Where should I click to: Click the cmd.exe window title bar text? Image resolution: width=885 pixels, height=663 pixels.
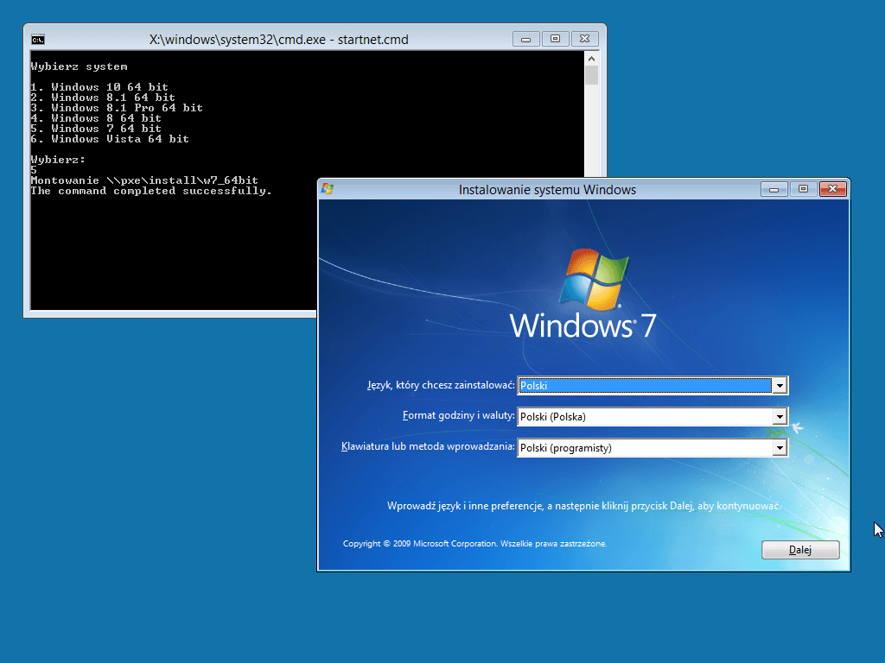click(278, 40)
